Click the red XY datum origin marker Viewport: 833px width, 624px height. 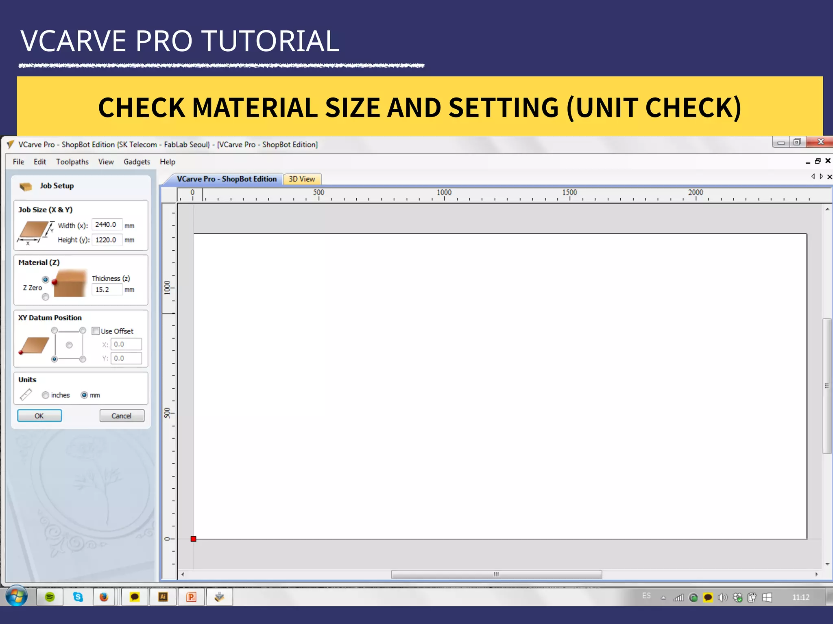[194, 539]
